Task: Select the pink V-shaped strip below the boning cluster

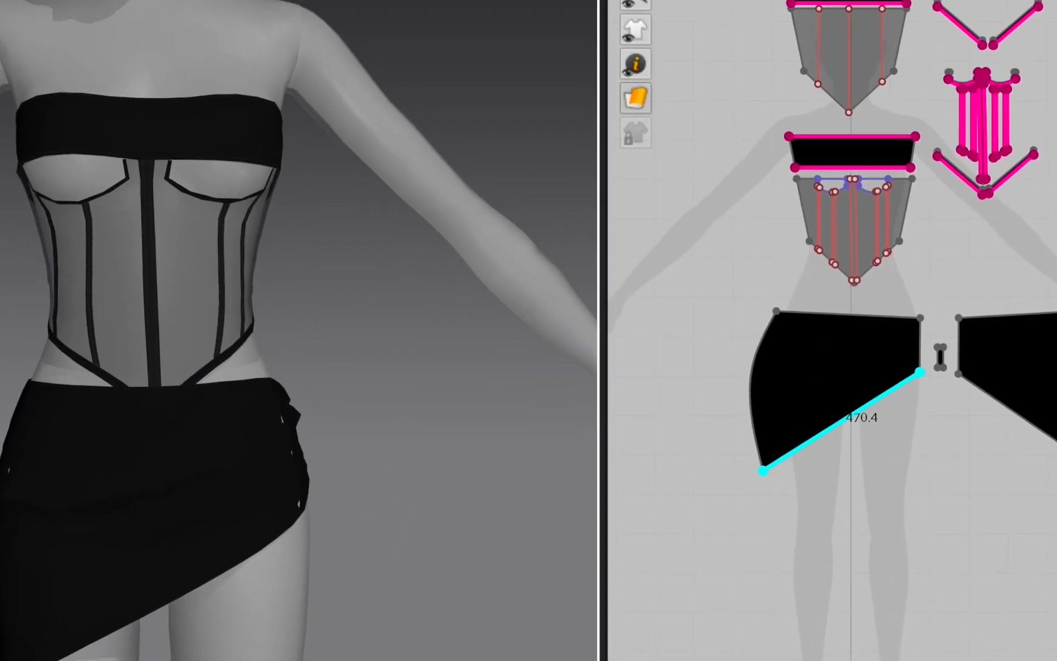Action: 984,173
